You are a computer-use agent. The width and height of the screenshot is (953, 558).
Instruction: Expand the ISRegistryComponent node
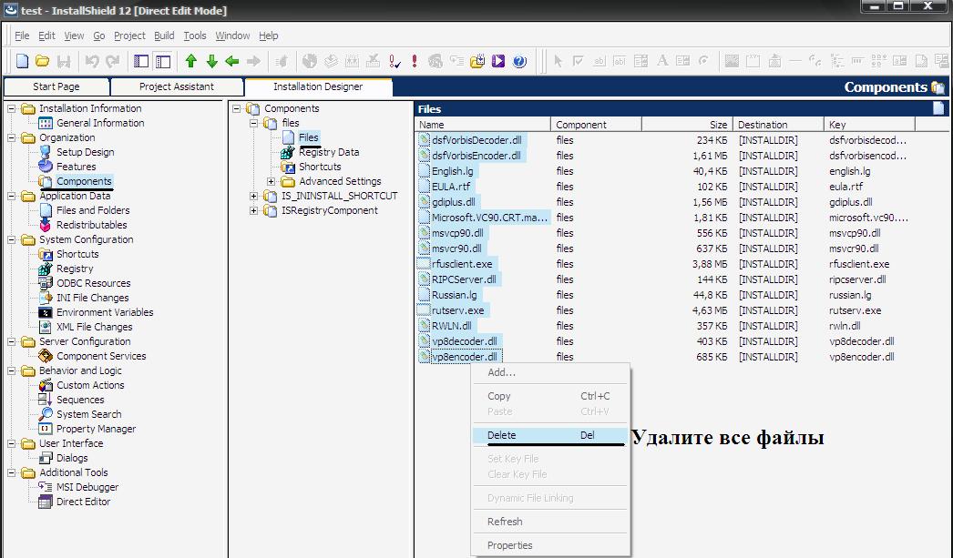(x=254, y=210)
